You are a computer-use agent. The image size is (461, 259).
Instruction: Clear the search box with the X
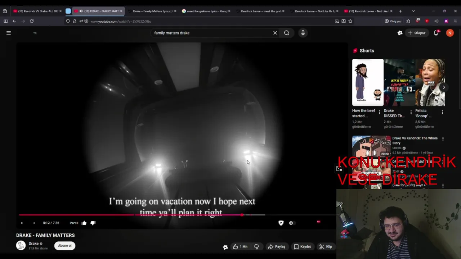tap(275, 33)
